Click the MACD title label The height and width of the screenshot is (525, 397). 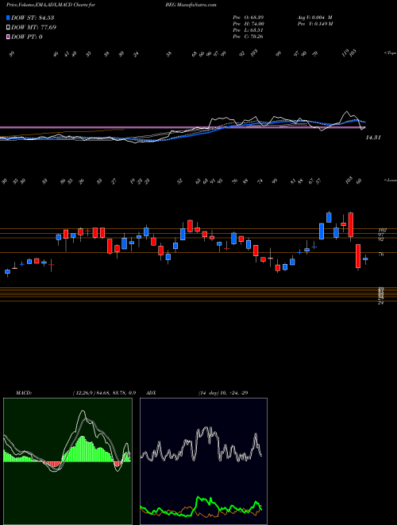click(24, 393)
